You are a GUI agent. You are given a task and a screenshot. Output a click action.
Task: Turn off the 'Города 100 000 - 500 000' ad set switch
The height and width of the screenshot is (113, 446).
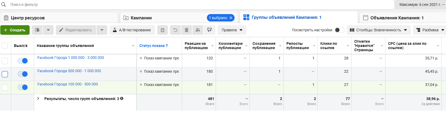pyautogui.click(x=23, y=87)
